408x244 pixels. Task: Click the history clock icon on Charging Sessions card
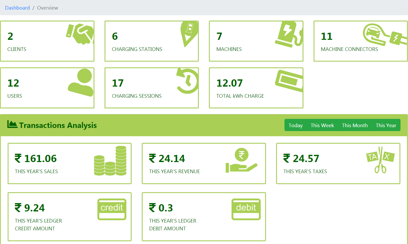tap(187, 81)
